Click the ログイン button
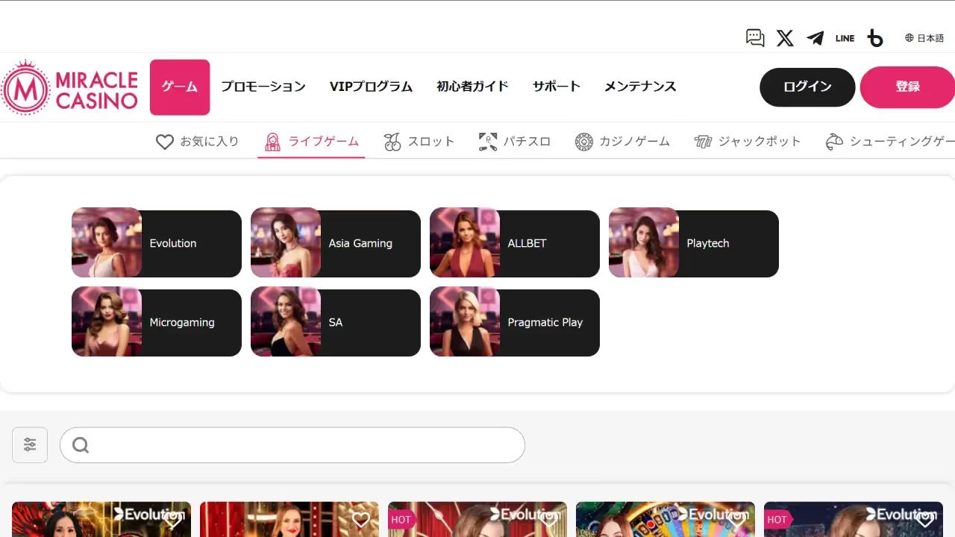The width and height of the screenshot is (955, 537). coord(807,87)
